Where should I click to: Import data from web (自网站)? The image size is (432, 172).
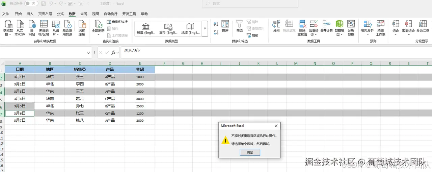pos(32,28)
